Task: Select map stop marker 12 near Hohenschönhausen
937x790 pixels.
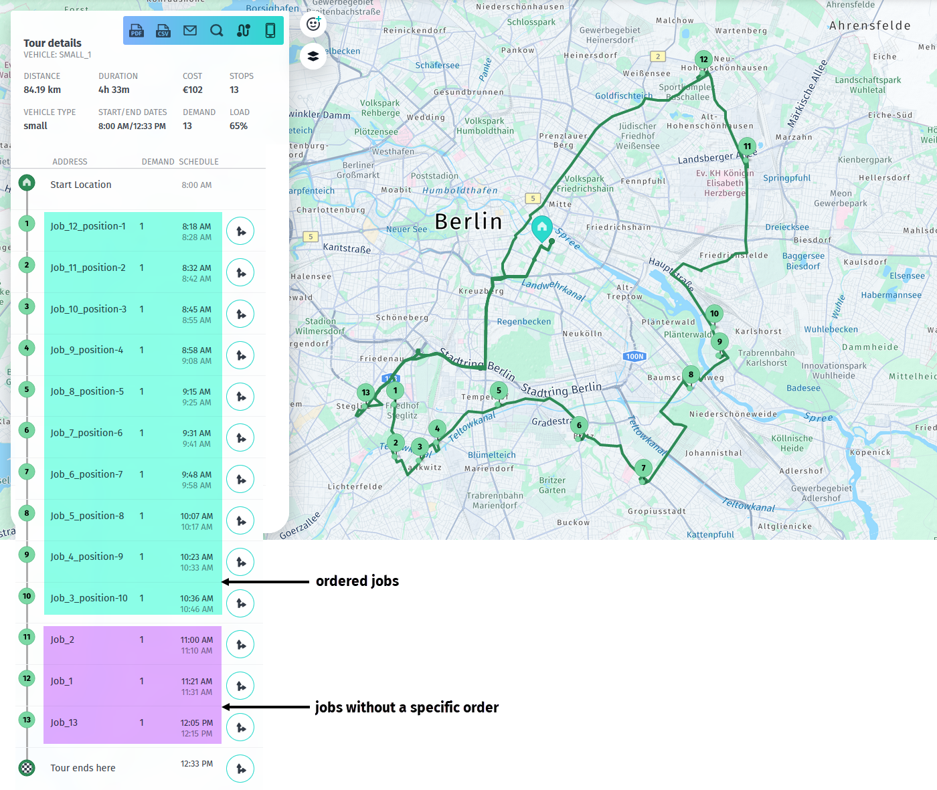Action: point(703,60)
